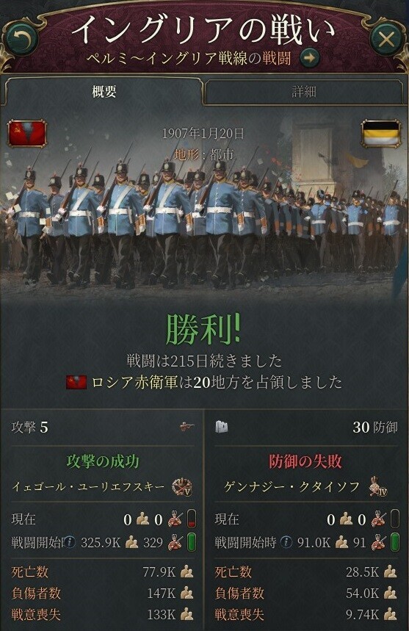The image size is (409, 631).
Task: Go to the Perm–Ingria front arrow
Action: click(x=309, y=58)
